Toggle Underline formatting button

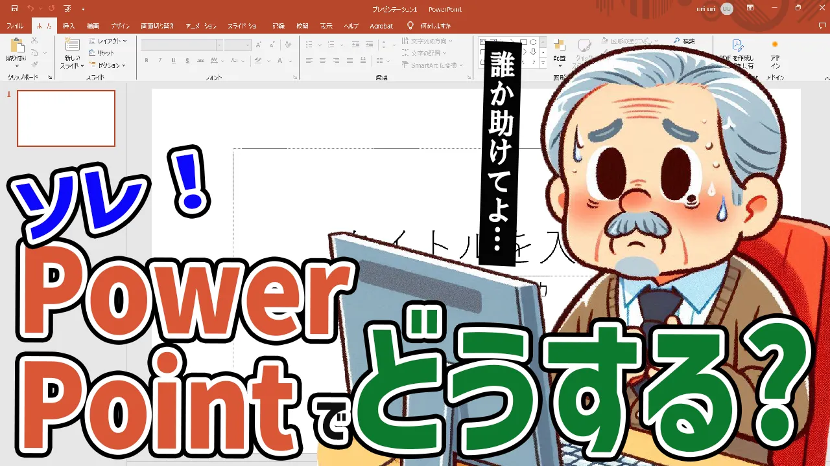coord(172,61)
